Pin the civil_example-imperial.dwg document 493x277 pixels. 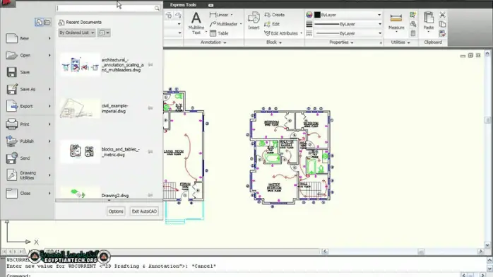click(x=150, y=108)
